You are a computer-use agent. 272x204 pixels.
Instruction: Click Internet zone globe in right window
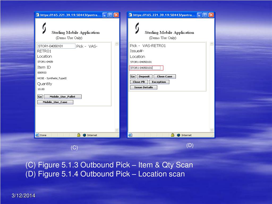point(178,135)
